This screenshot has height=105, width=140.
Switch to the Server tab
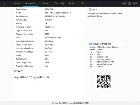pyautogui.click(x=46, y=3)
